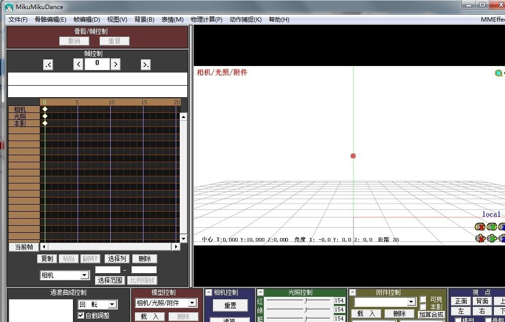Click the green Y-axis move icon, bottom row

pos(492,238)
